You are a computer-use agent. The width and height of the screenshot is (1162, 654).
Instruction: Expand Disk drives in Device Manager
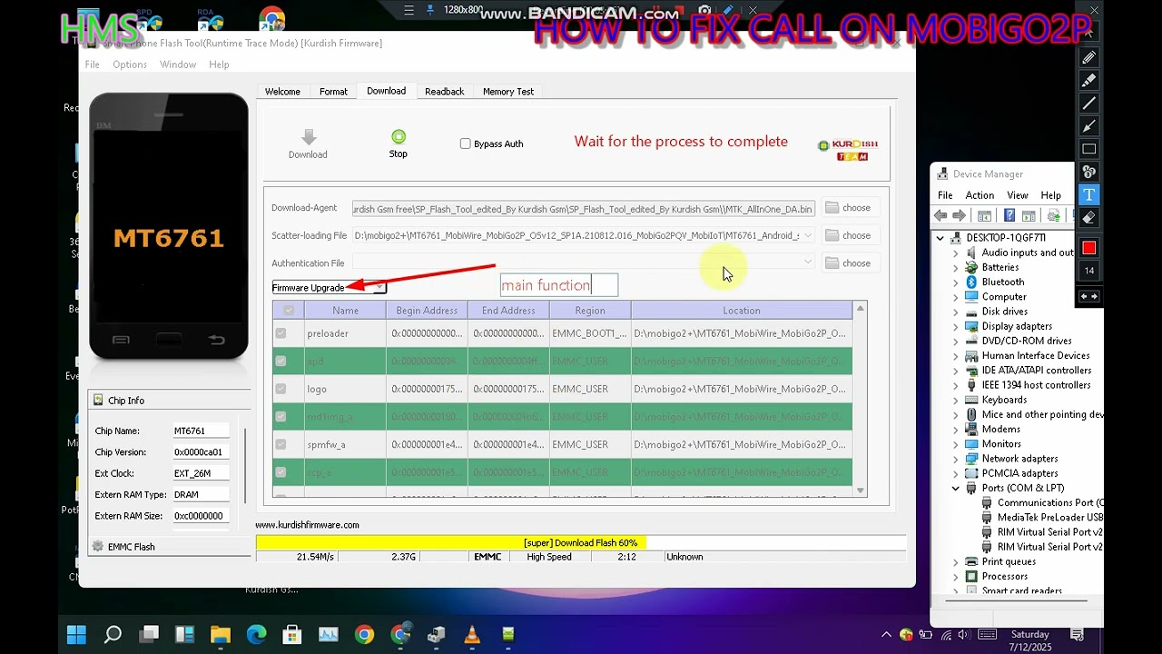955,312
